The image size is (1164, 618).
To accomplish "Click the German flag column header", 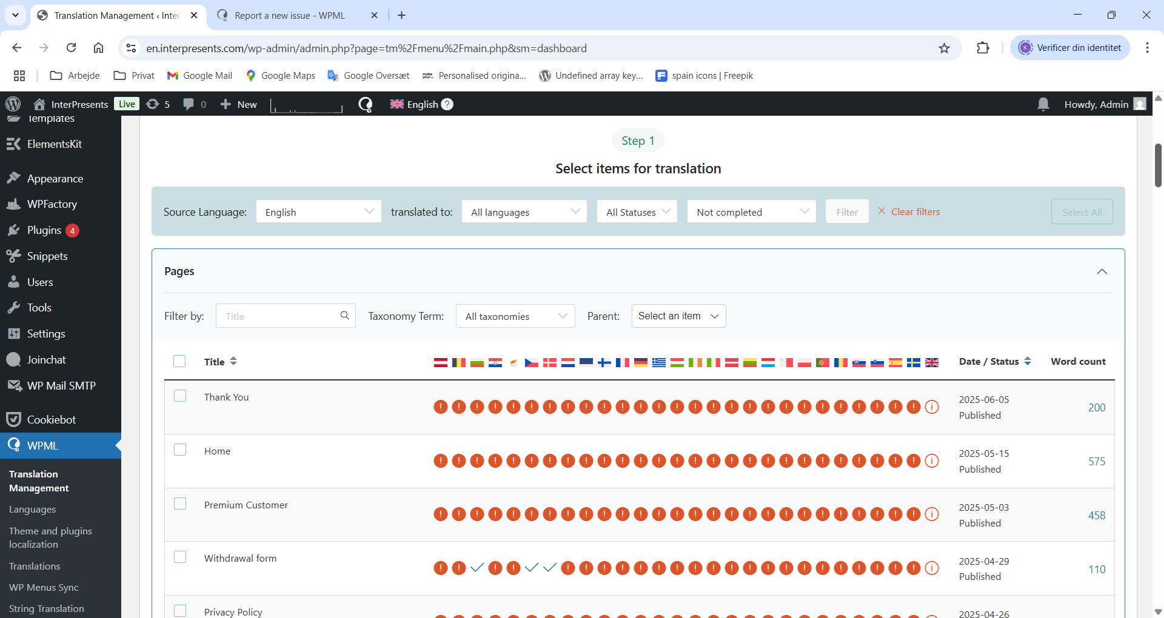I will 641,362.
